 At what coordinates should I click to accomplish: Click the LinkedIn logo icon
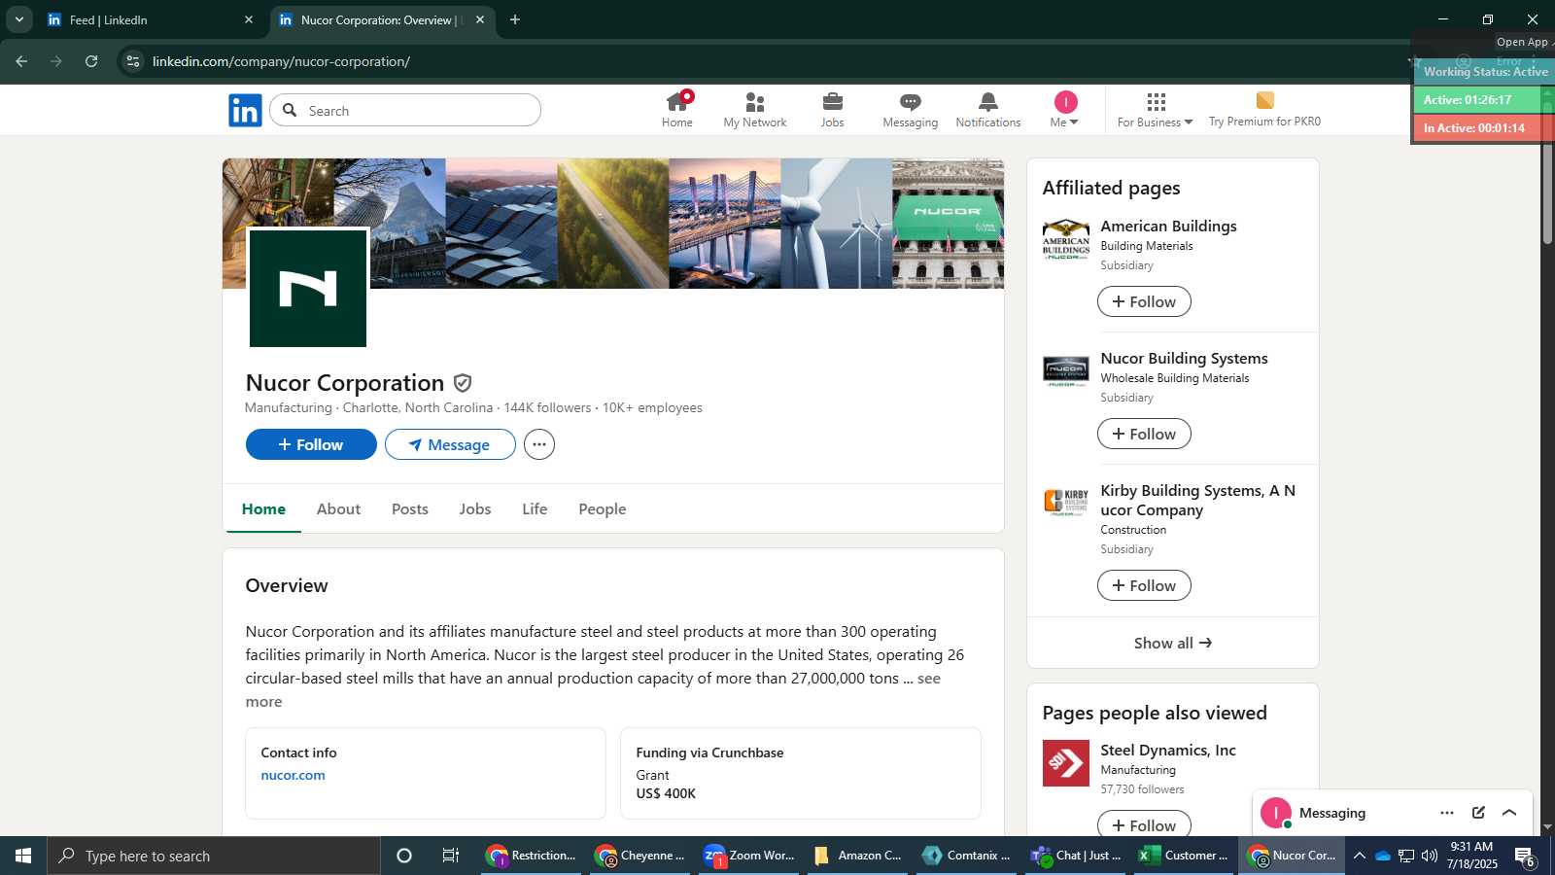245,110
